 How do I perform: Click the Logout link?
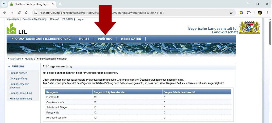pos(80,19)
